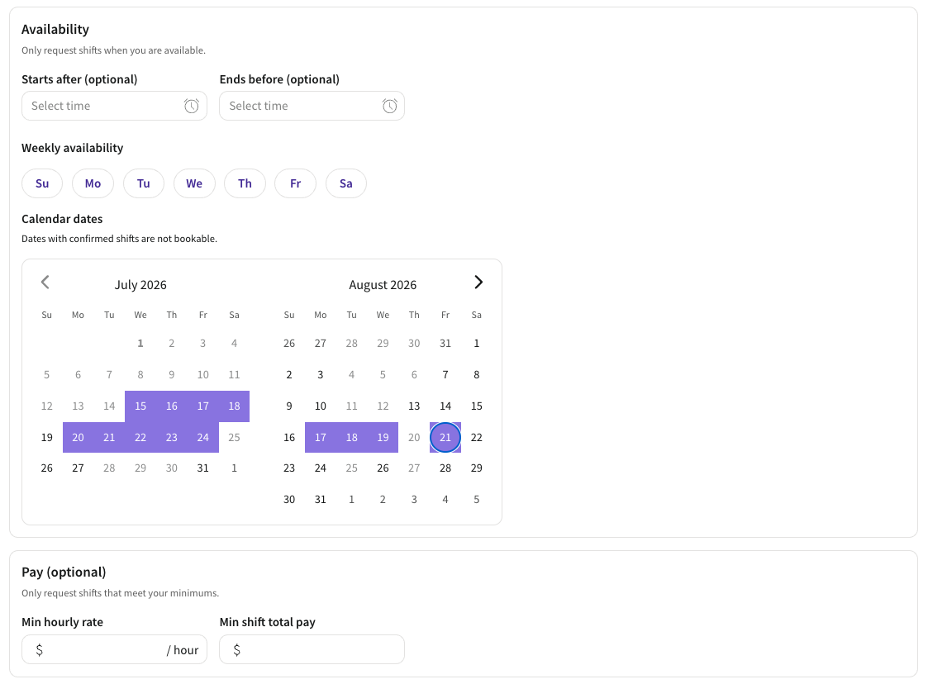Open the Starts after time selector
Viewport: 928px width, 684px height.
pos(114,106)
